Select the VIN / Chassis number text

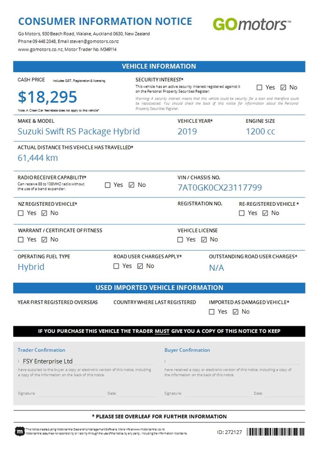[220, 188]
